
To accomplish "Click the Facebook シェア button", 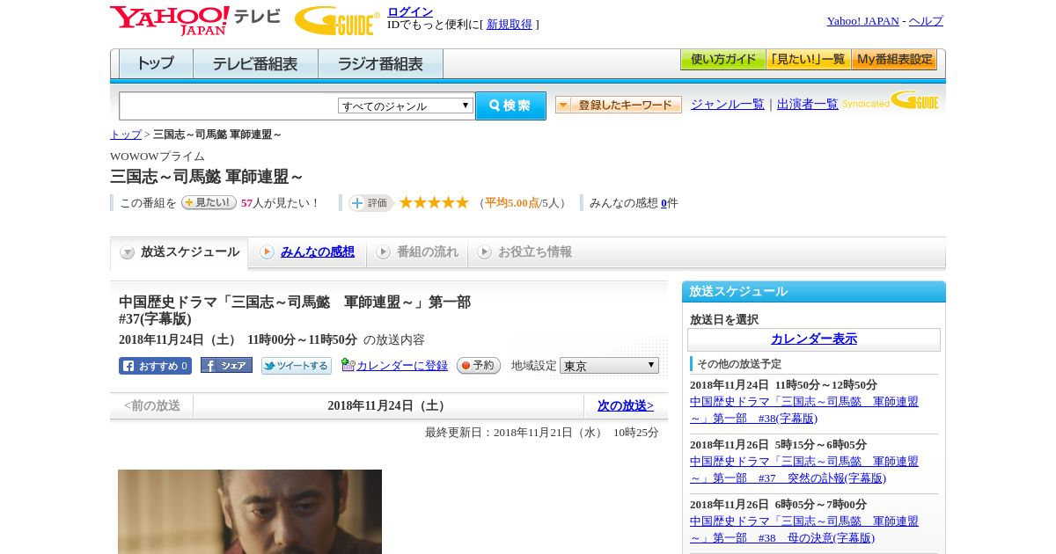I will click(226, 365).
